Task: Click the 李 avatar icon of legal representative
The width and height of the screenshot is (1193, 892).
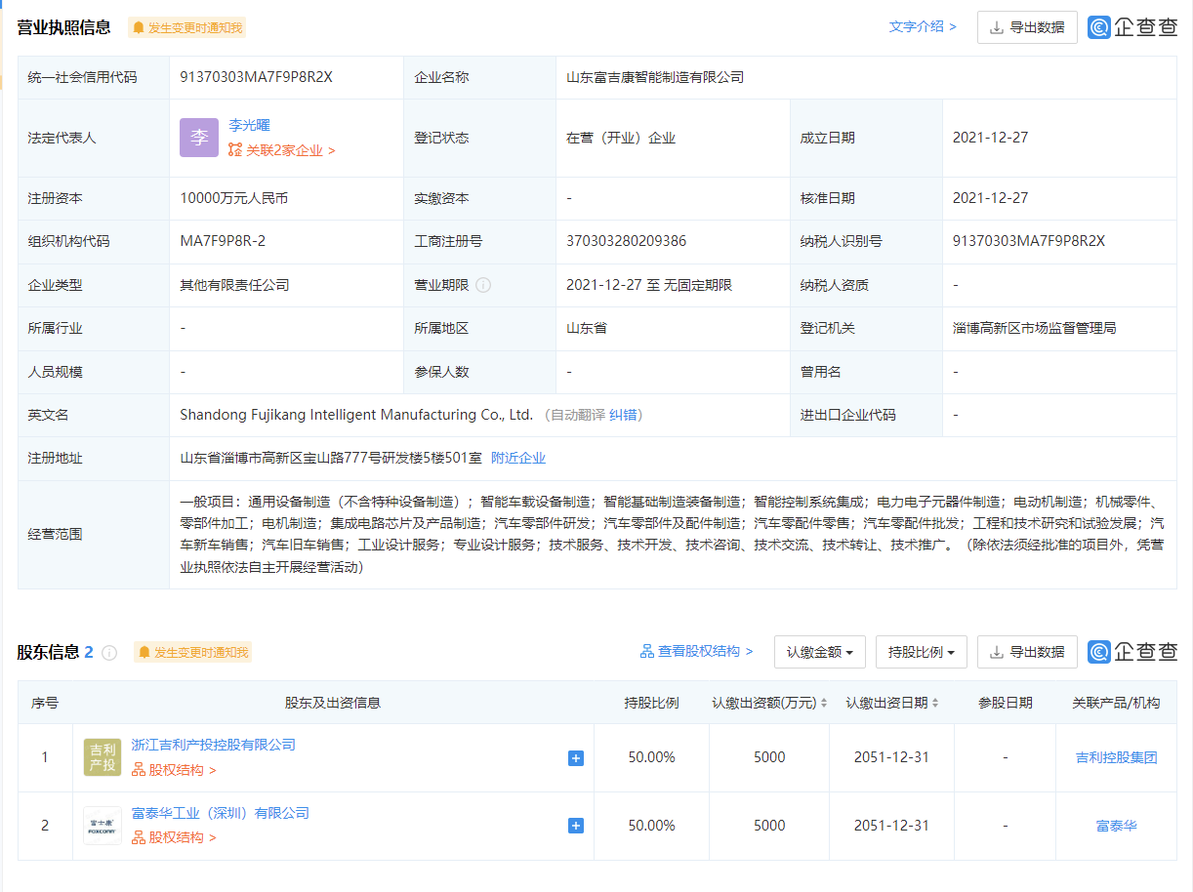Action: click(x=199, y=138)
